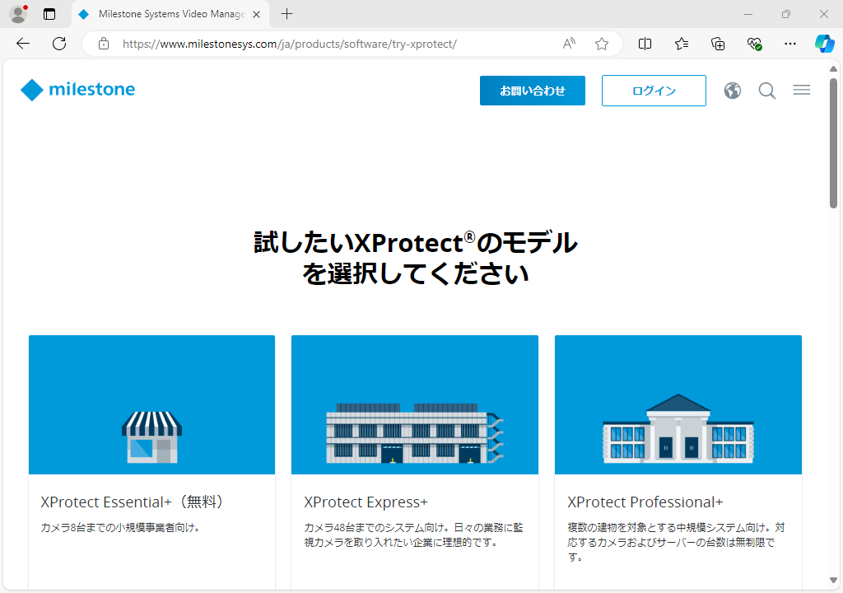Click the browser back arrow
Viewport: 843px width, 593px height.
click(x=23, y=44)
